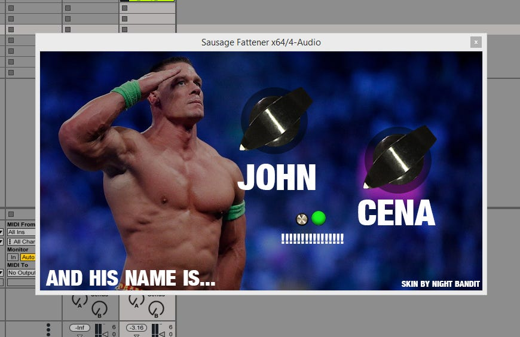
Task: Close the Sausage Fattener plugin window
Action: click(x=476, y=42)
